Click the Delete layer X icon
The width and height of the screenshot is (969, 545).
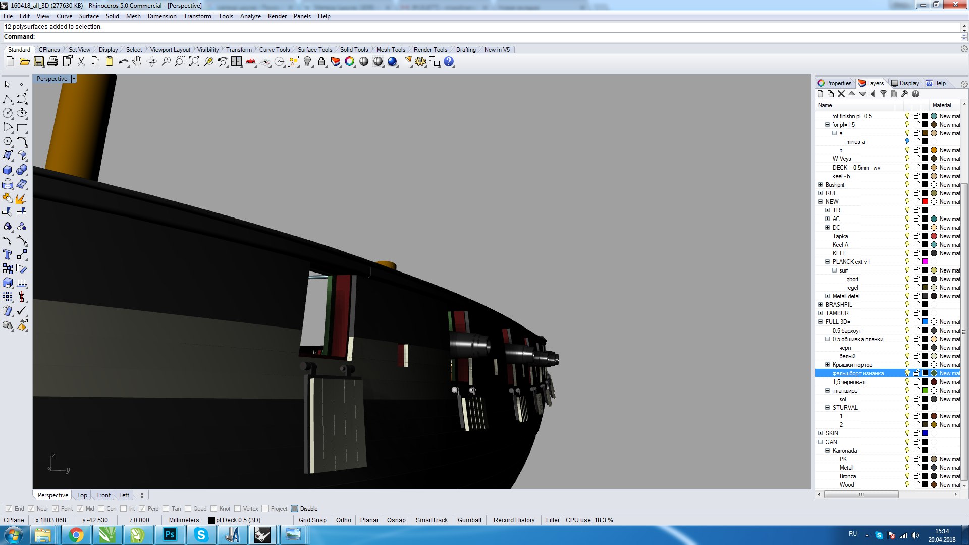pyautogui.click(x=841, y=94)
